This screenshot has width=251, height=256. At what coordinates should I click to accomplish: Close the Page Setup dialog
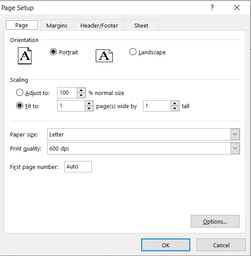point(237,7)
